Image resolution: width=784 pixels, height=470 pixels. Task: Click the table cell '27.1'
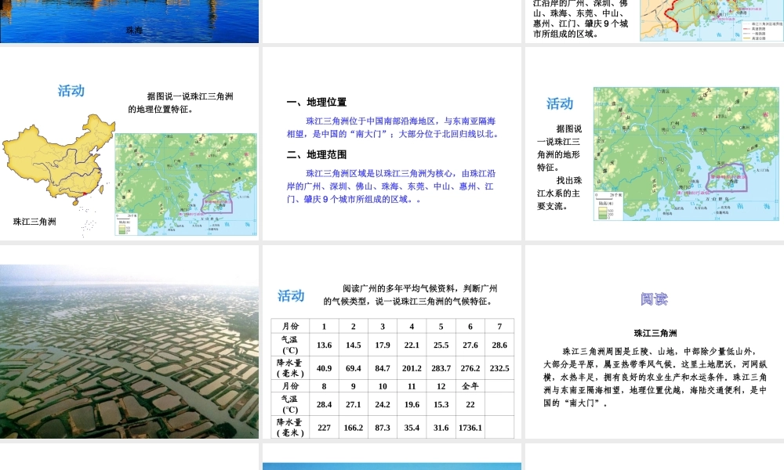[353, 404]
